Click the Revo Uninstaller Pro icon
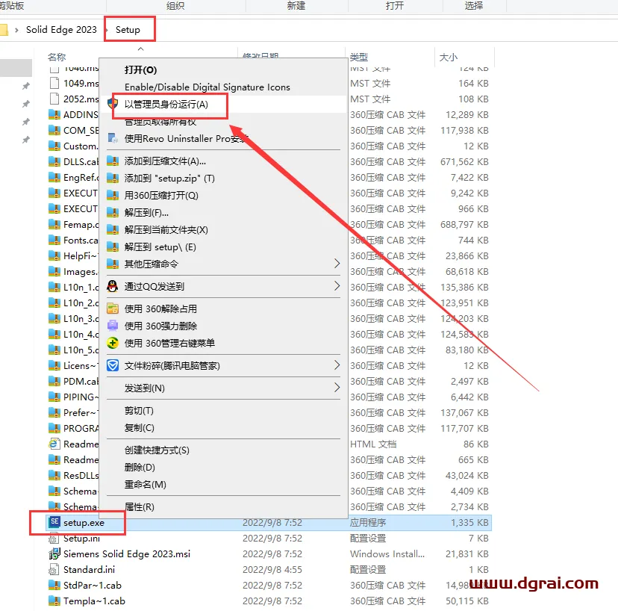Image resolution: width=618 pixels, height=611 pixels. [113, 138]
